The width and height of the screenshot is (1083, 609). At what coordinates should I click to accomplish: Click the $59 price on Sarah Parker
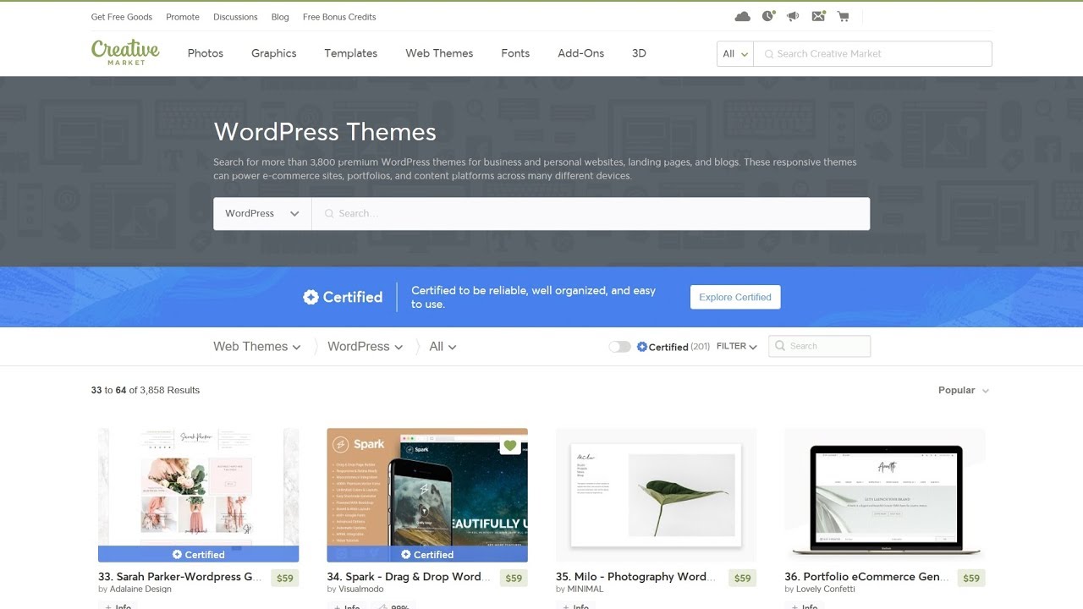tap(285, 579)
